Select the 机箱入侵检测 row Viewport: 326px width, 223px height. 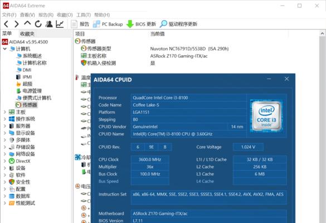pyautogui.click(x=119, y=63)
